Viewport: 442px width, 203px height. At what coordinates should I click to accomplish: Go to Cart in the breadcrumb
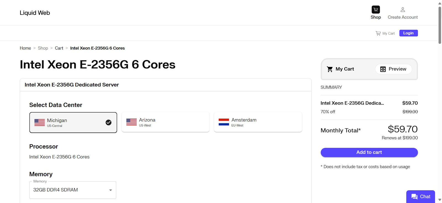coord(59,48)
